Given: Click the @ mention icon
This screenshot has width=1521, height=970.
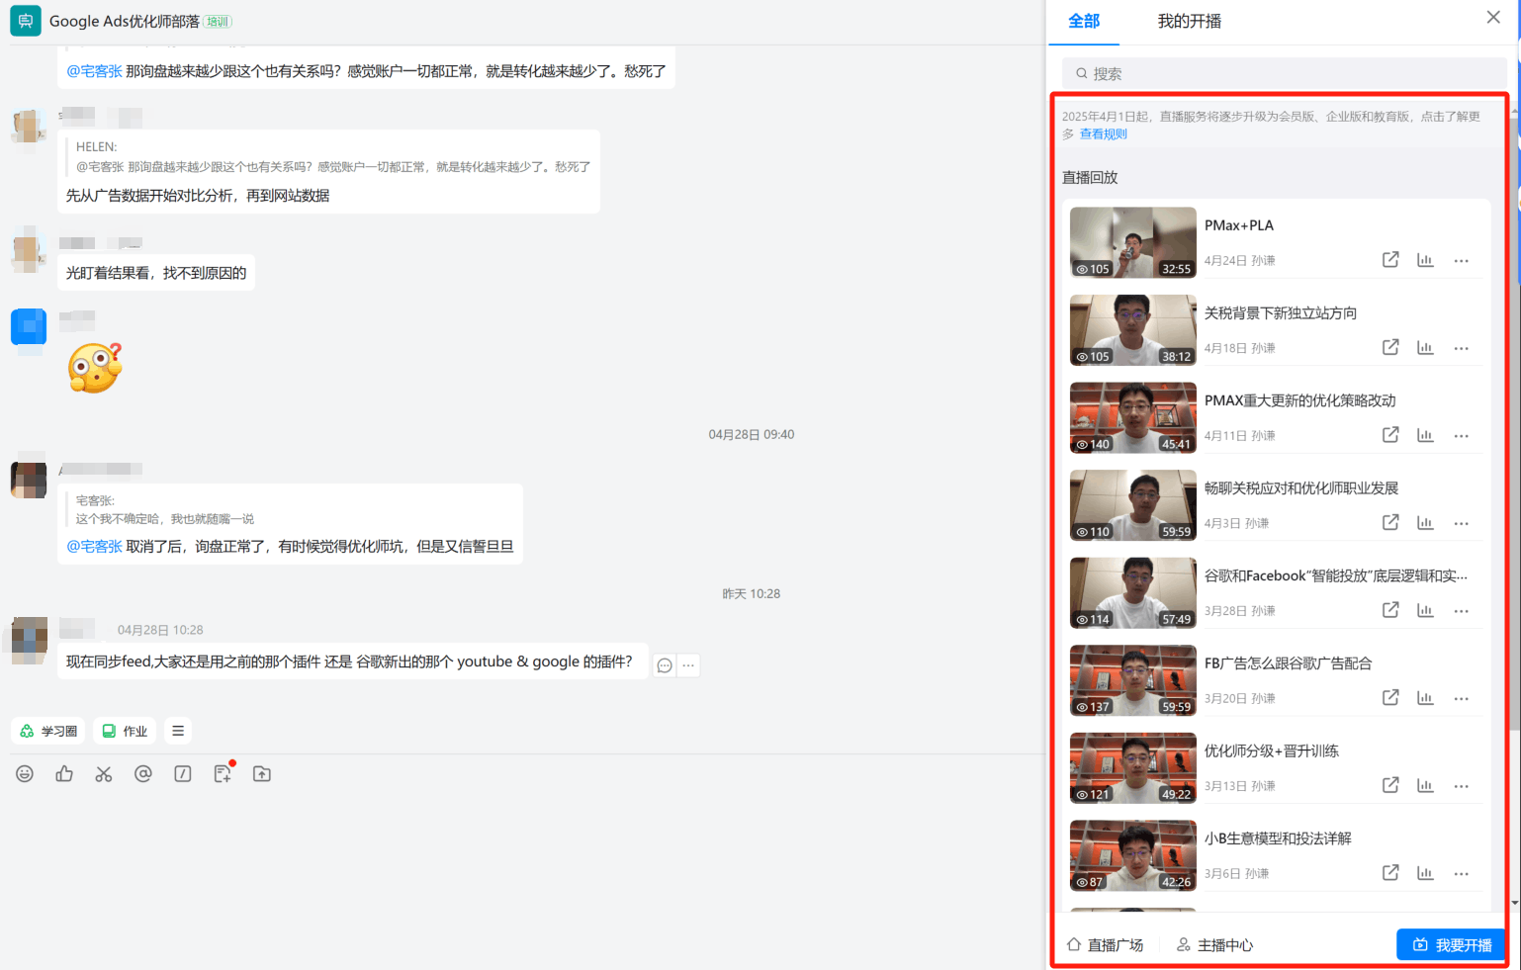Looking at the screenshot, I should 142,774.
